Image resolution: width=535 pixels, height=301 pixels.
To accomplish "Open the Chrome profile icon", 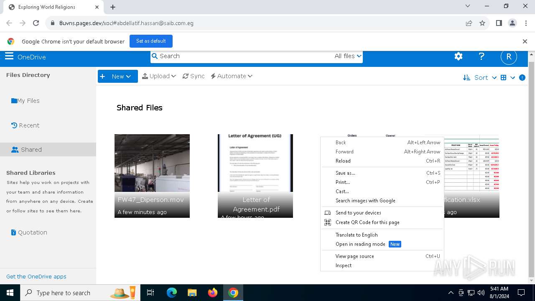I will click(x=512, y=23).
